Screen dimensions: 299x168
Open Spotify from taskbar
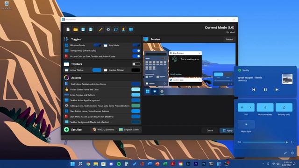119,164
